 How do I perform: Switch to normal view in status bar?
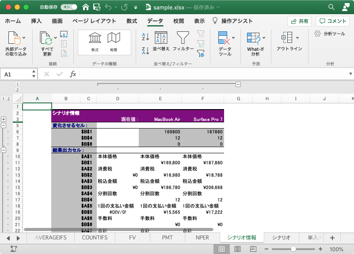point(221,249)
